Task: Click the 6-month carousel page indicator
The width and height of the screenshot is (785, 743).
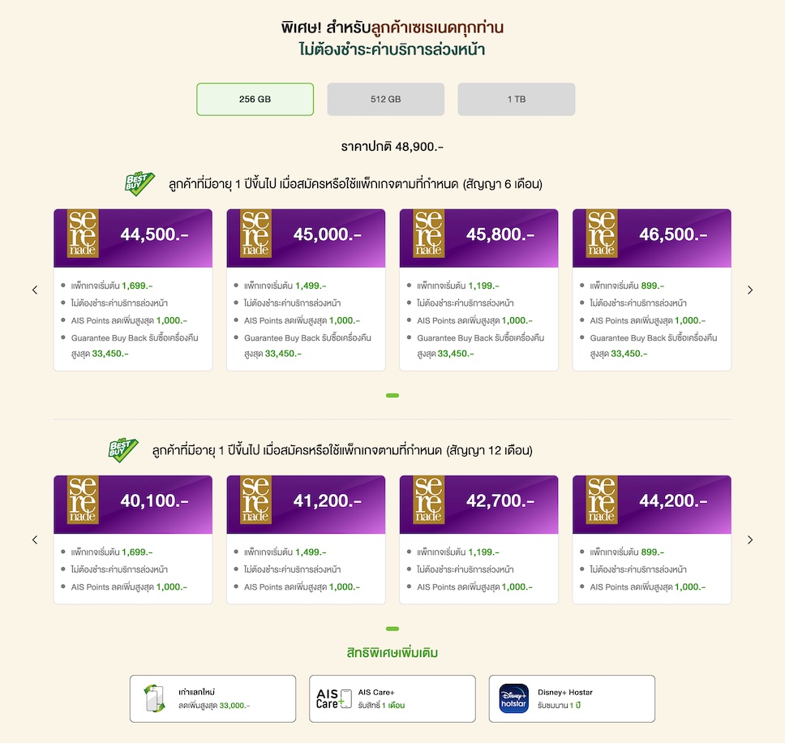Action: click(x=392, y=395)
